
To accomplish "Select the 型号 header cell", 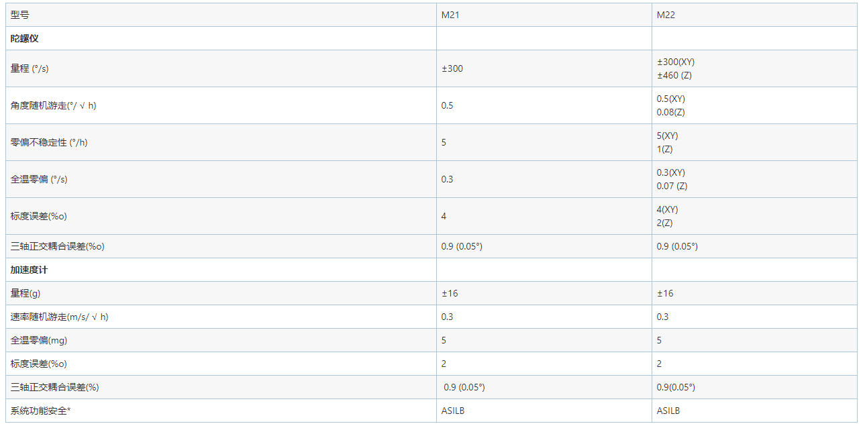I will 20,15.
